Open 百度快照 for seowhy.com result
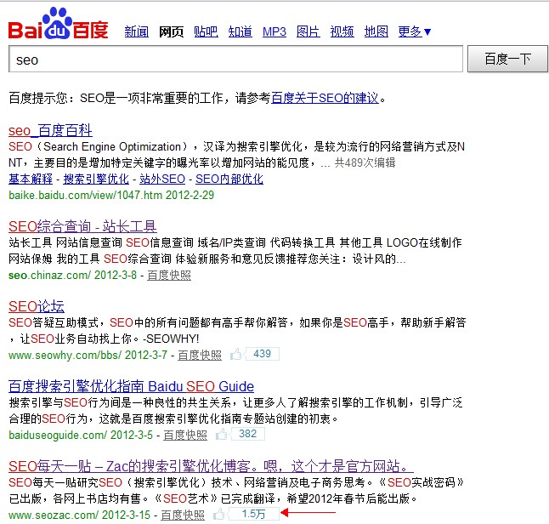 tap(200, 355)
